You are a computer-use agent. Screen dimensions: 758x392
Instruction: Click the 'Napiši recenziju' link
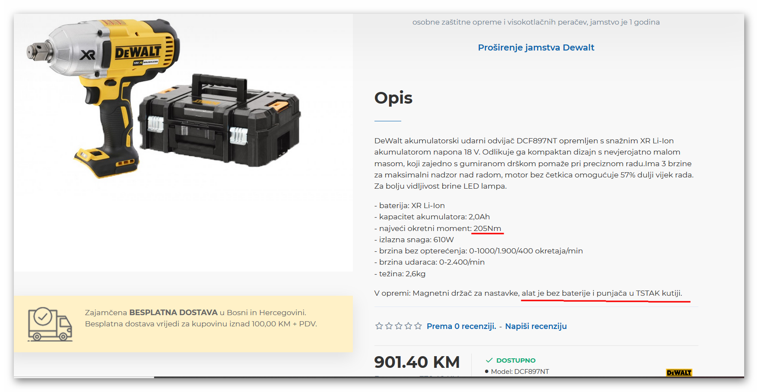536,326
